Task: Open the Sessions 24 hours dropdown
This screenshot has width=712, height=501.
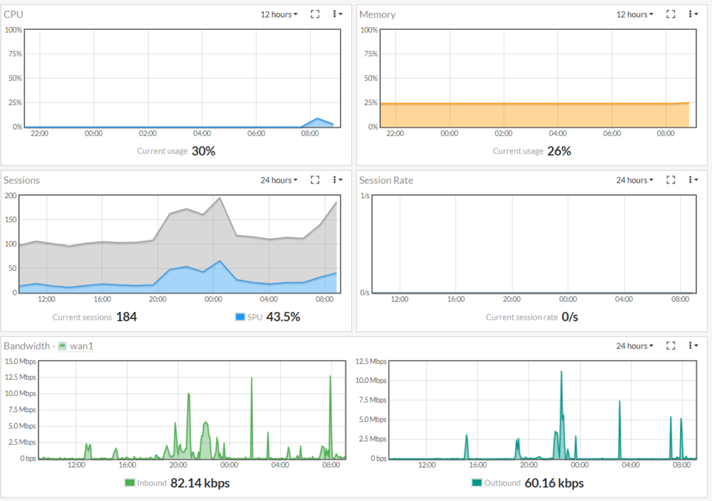Action: pos(279,180)
